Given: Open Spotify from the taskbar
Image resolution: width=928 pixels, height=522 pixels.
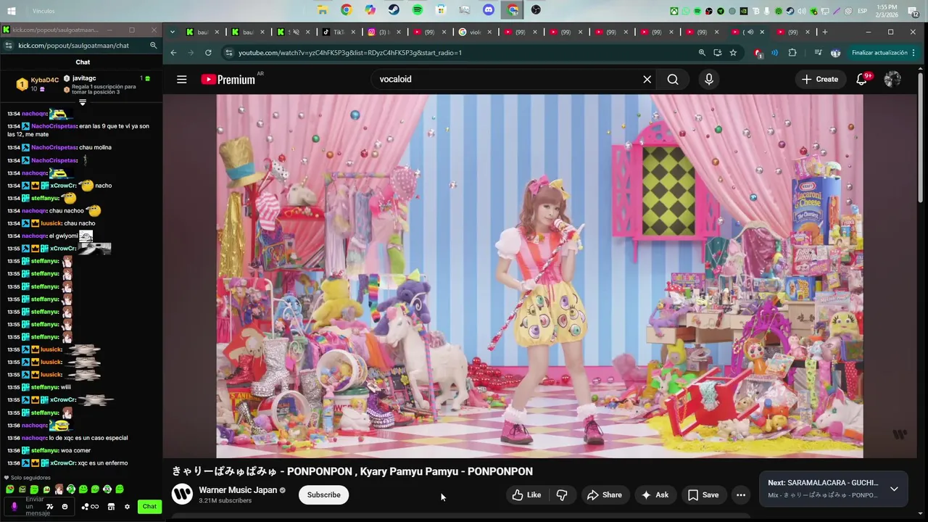Looking at the screenshot, I should click(418, 10).
